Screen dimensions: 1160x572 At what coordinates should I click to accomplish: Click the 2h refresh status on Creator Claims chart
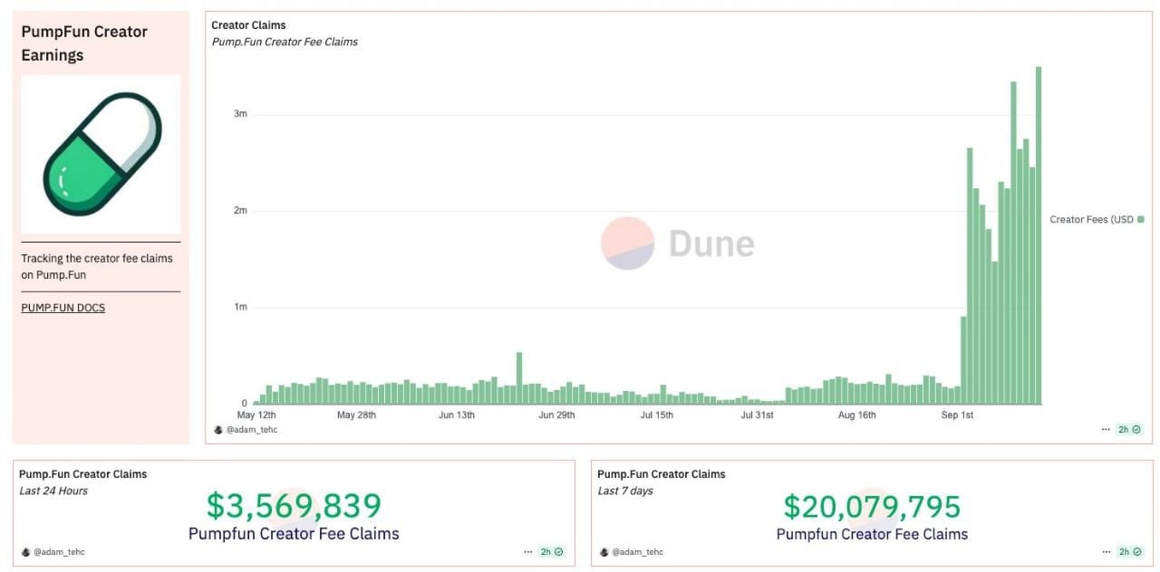[1129, 429]
